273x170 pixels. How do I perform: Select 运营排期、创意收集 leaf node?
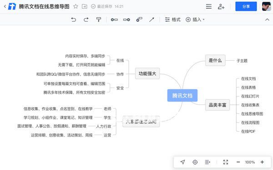click(x=61, y=135)
